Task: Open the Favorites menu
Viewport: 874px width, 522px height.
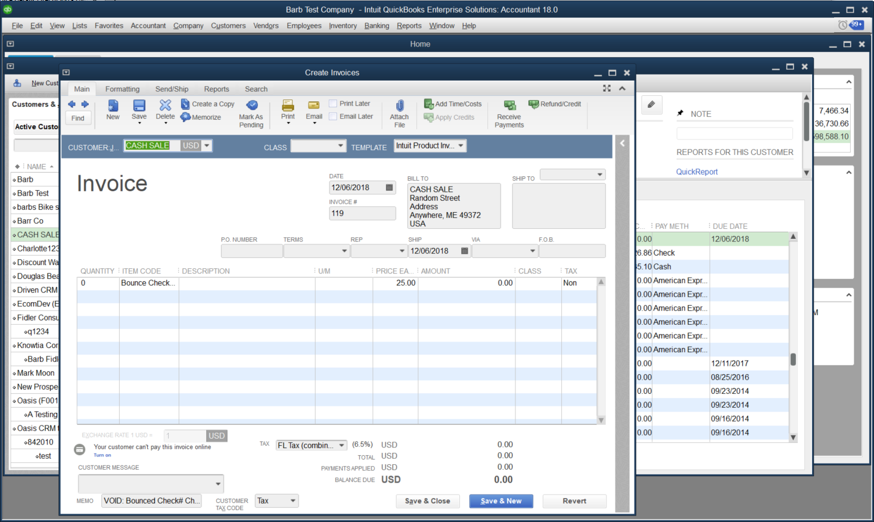Action: click(x=109, y=26)
